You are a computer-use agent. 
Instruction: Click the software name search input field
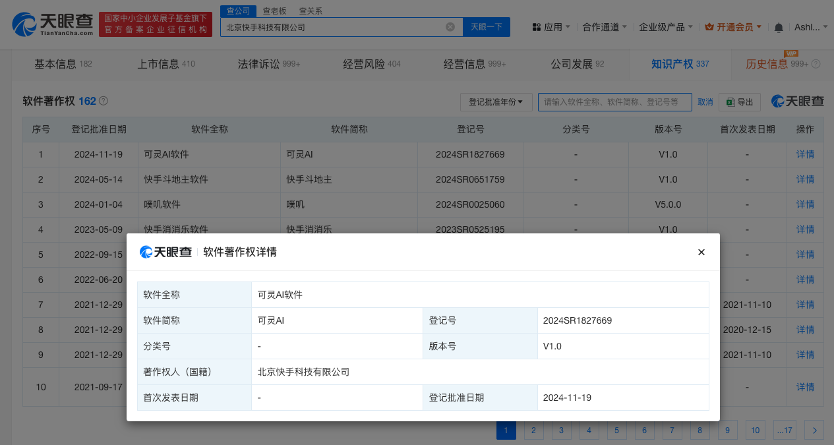point(614,102)
